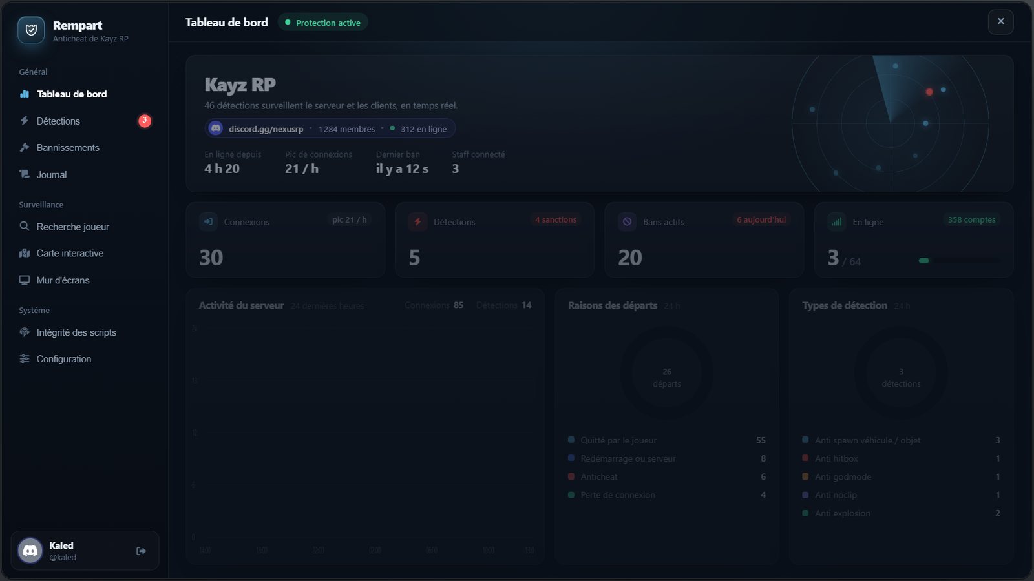
Task: Select the 'Anti noclip' legend row
Action: tap(901, 495)
